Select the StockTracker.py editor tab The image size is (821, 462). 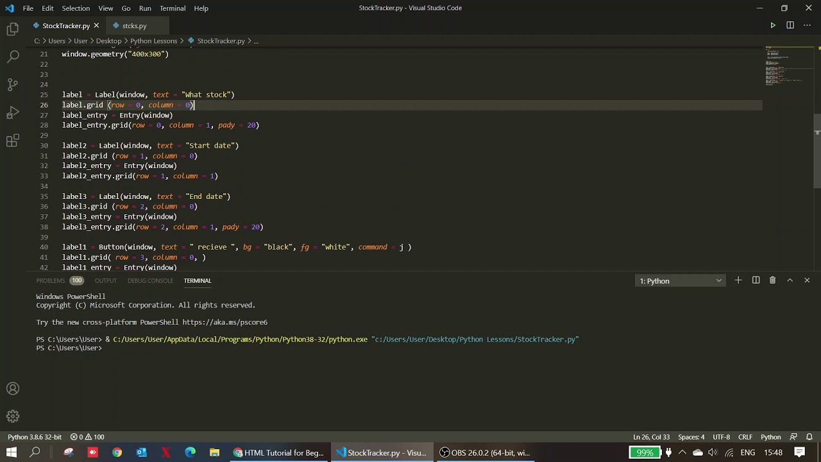point(65,26)
